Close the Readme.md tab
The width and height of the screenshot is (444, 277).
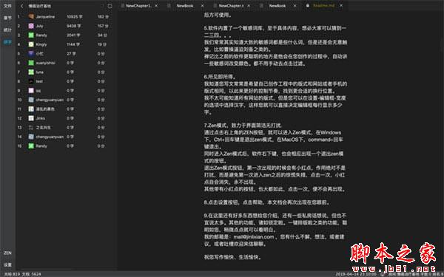pos(341,6)
